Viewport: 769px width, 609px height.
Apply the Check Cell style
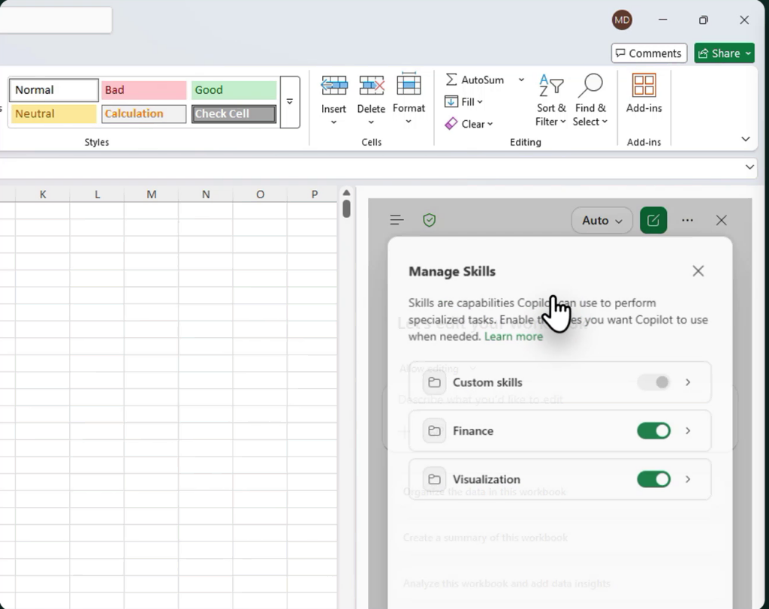234,113
